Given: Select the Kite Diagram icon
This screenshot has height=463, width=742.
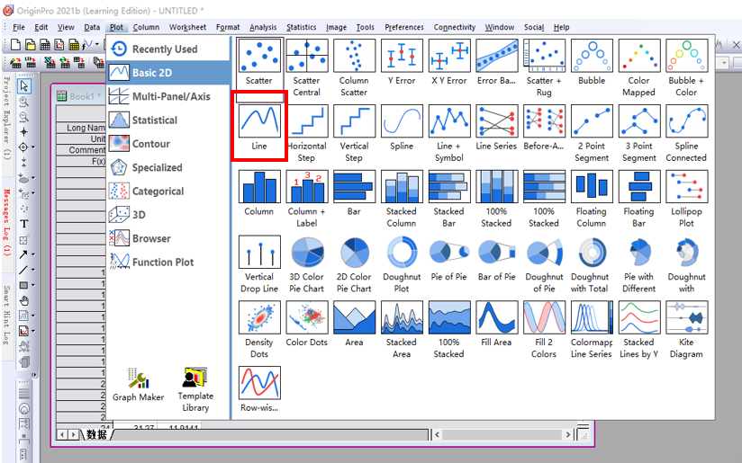Looking at the screenshot, I should point(686,318).
